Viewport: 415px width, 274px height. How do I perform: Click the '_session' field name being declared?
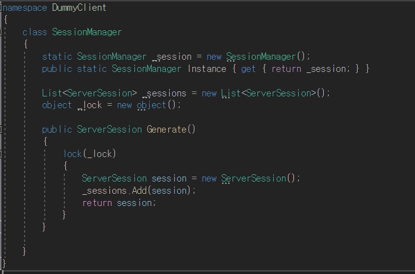tap(172, 57)
